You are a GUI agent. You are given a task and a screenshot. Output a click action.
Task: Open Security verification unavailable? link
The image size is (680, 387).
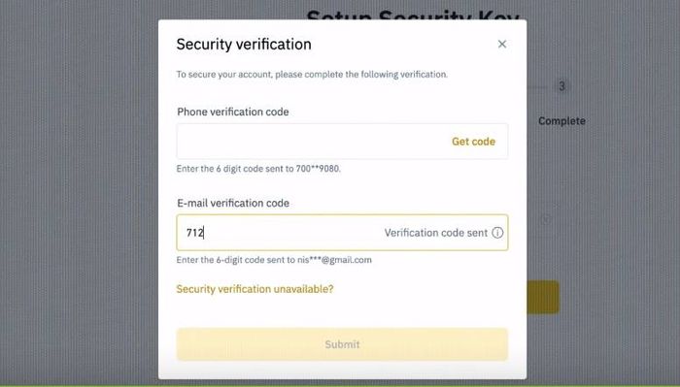point(255,289)
